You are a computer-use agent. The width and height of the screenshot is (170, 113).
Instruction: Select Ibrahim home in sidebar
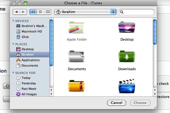coord(30,55)
